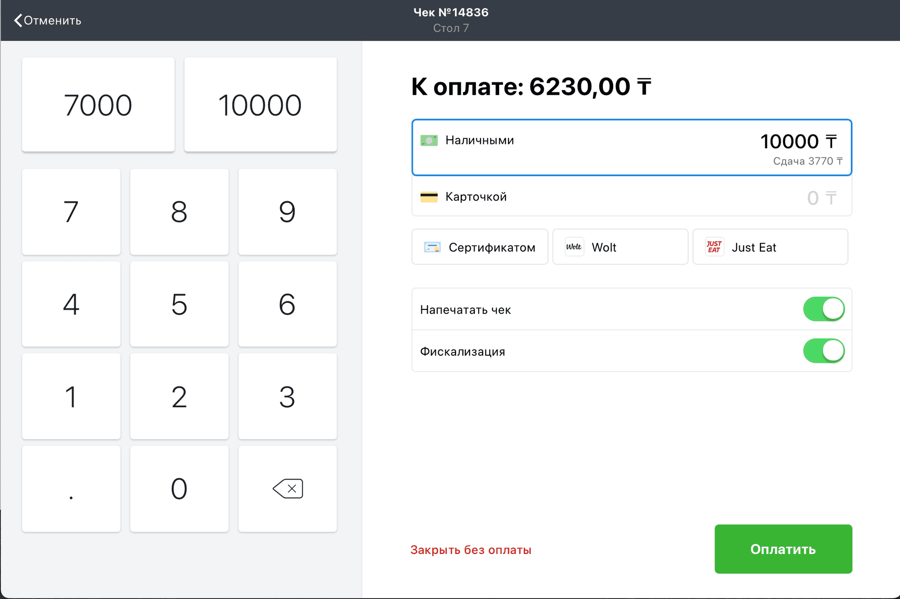This screenshot has width=900, height=599.
Task: Choose Сертификатом payment method
Action: point(480,247)
